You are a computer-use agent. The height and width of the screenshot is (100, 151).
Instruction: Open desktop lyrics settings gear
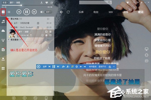coord(77,66)
